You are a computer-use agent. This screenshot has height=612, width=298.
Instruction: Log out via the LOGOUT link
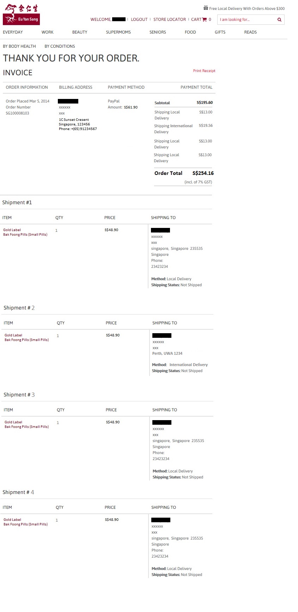point(139,19)
